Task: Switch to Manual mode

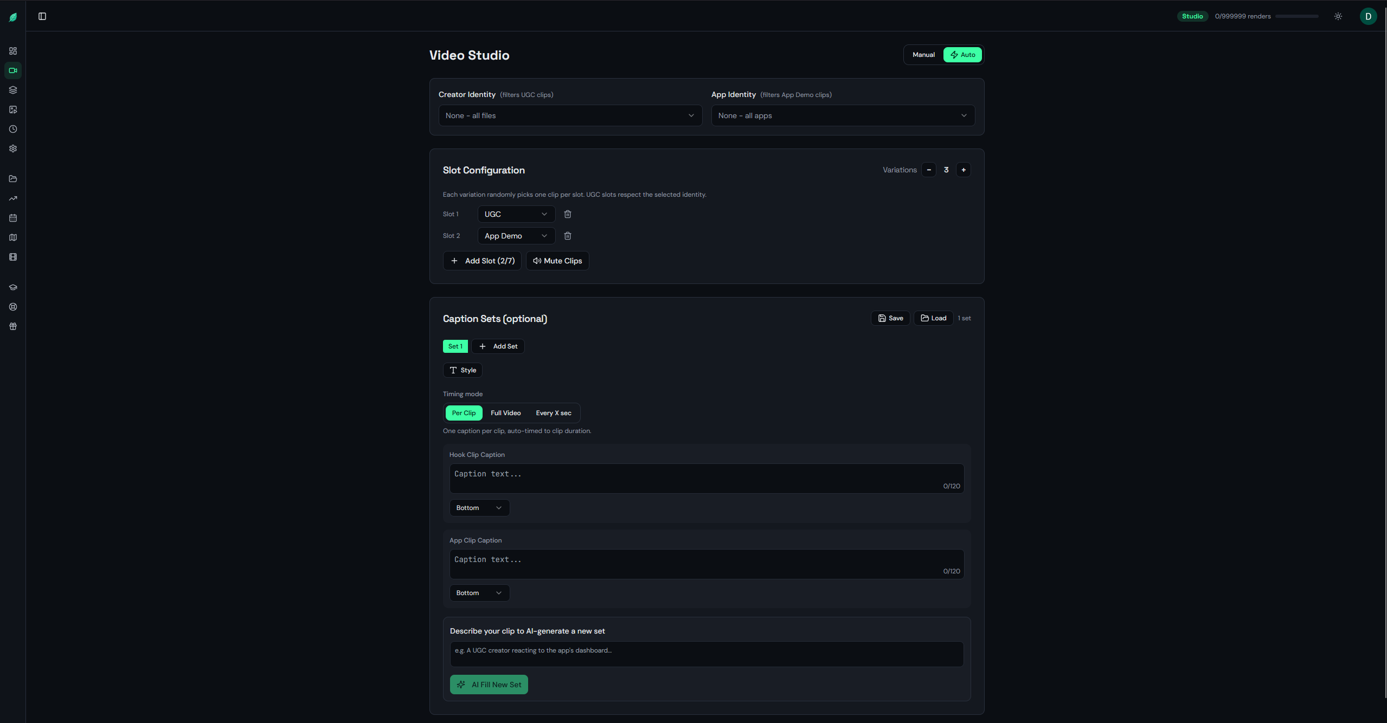Action: (923, 55)
